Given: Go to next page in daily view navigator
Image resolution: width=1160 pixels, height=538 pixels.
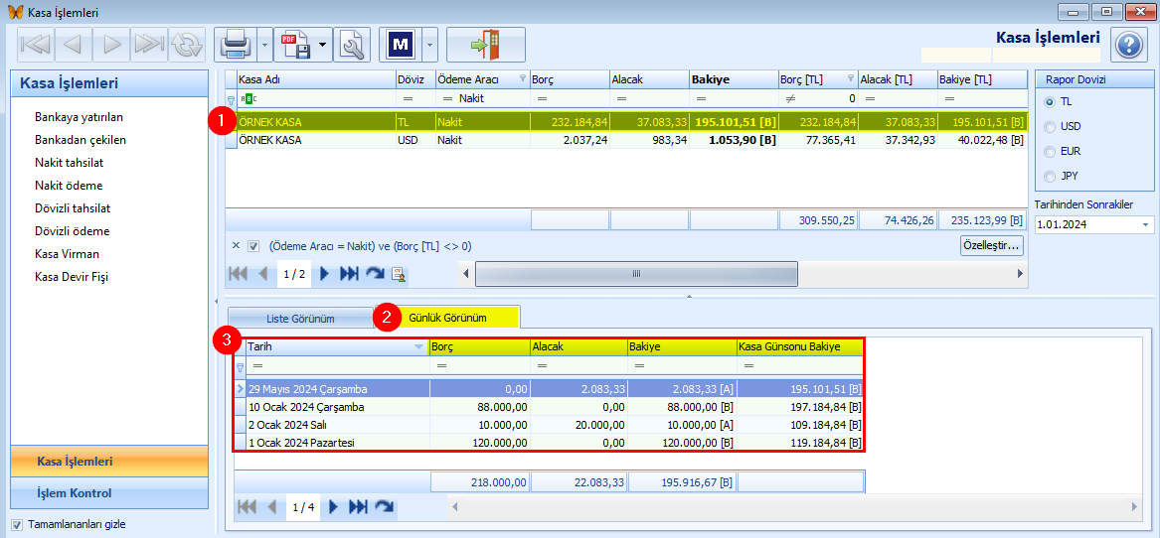Looking at the screenshot, I should pyautogui.click(x=333, y=507).
